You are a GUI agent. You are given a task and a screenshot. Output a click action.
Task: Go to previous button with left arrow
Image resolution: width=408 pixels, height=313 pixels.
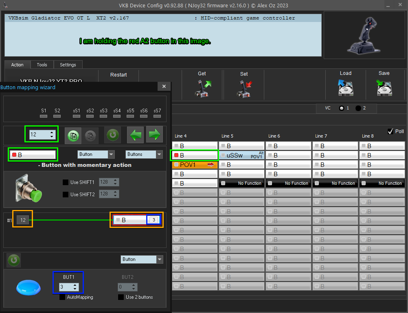coord(135,135)
